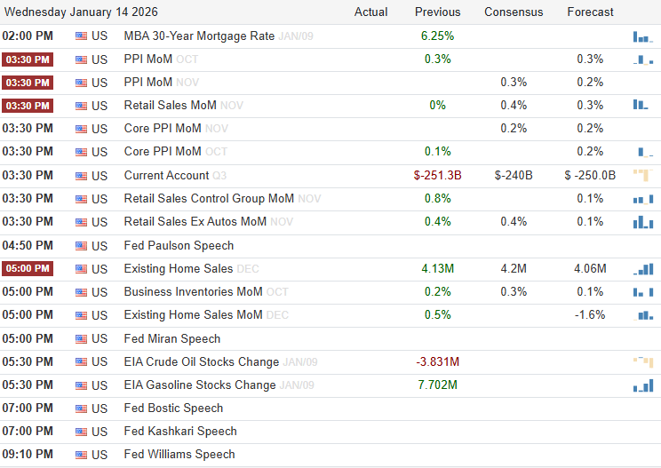Click the Forecast column header

pyautogui.click(x=590, y=12)
